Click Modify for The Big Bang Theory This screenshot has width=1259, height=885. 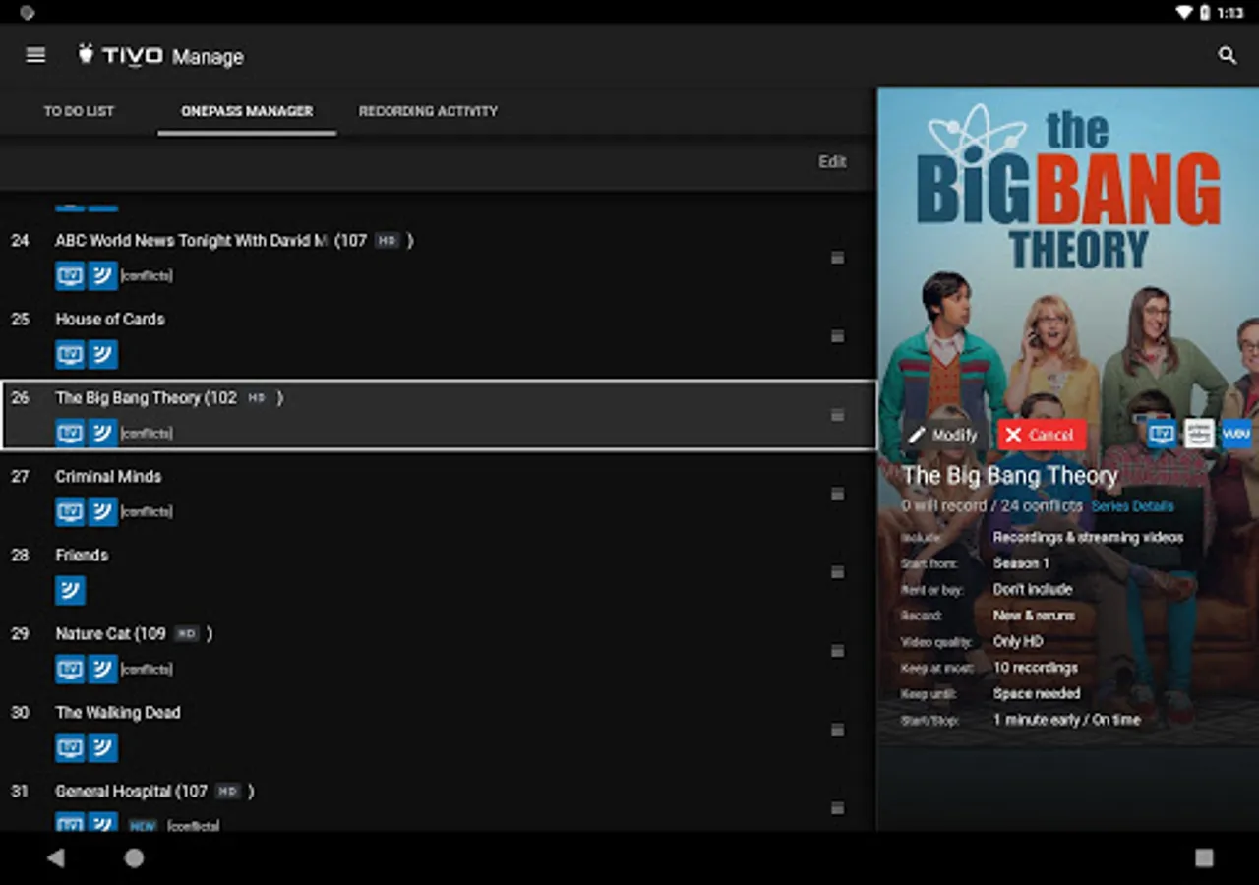tap(942, 435)
